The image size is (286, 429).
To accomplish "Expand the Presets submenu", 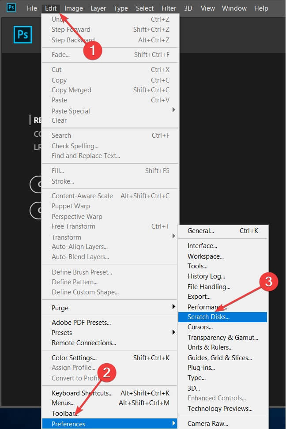I will pos(62,333).
